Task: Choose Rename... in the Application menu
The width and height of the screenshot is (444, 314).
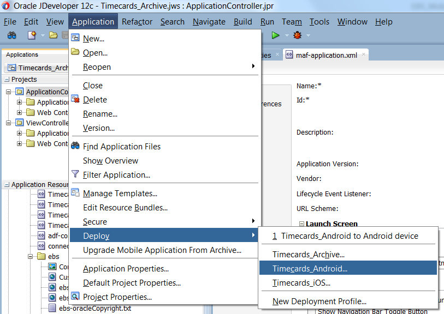Action: tap(164, 113)
